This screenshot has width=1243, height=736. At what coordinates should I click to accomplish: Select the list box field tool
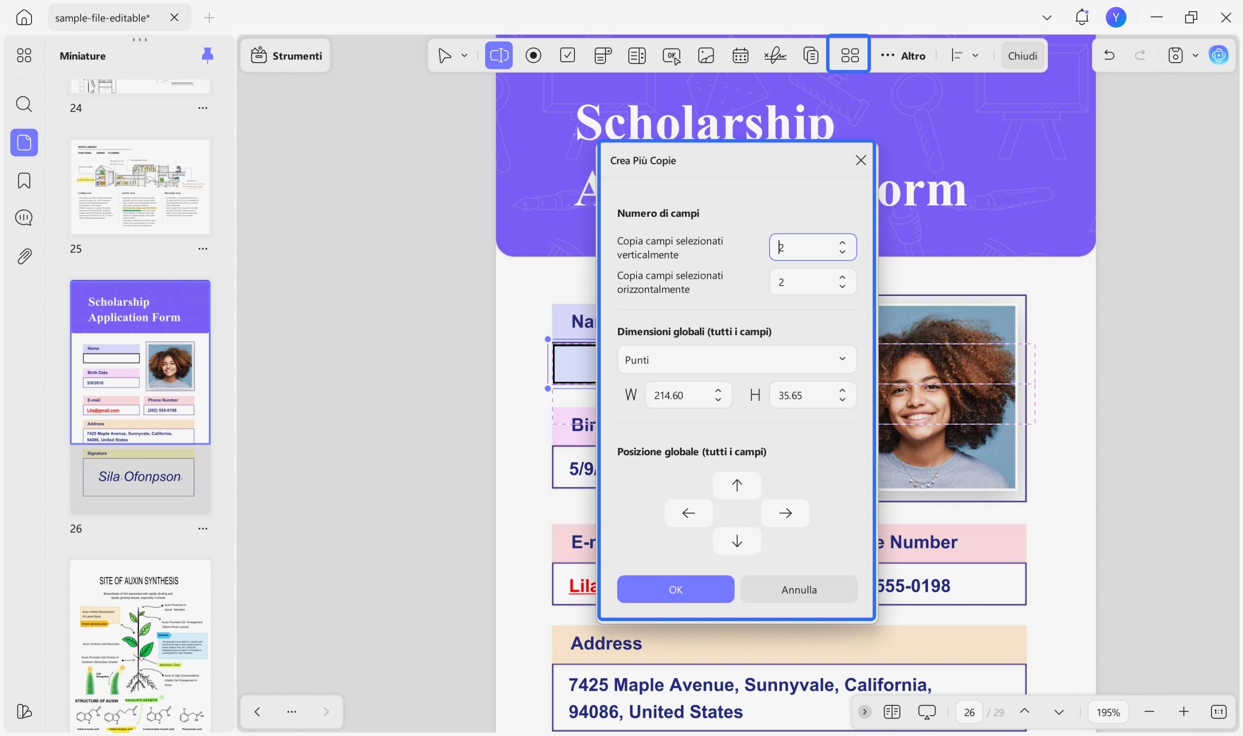click(637, 55)
